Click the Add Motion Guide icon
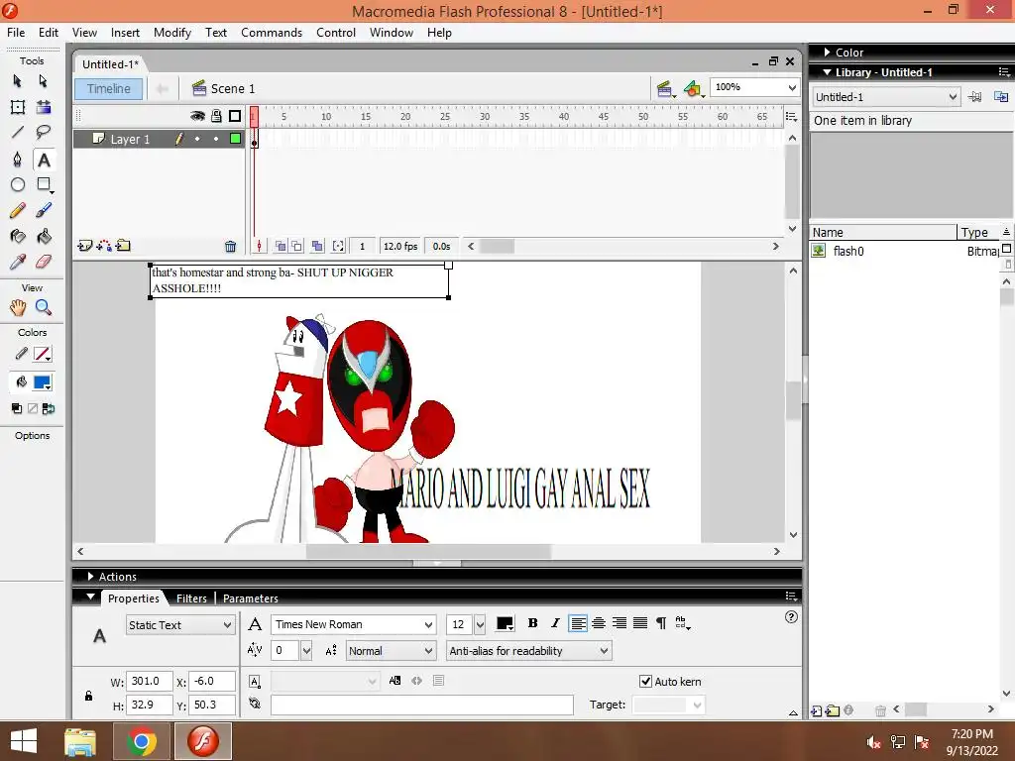This screenshot has width=1015, height=761. click(x=103, y=246)
